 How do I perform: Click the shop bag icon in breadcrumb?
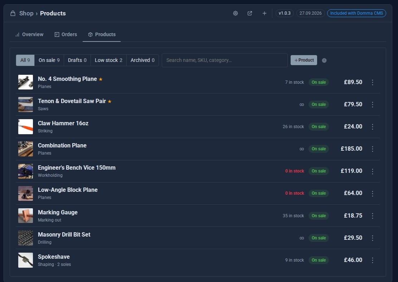coord(13,13)
